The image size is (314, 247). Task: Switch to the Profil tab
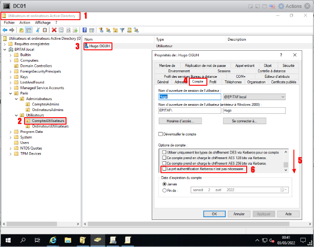(x=213, y=82)
